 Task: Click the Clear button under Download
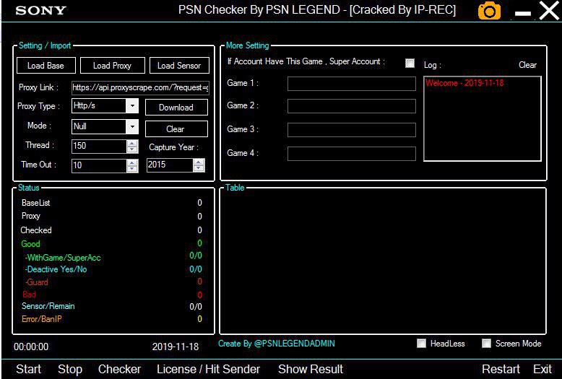[176, 129]
